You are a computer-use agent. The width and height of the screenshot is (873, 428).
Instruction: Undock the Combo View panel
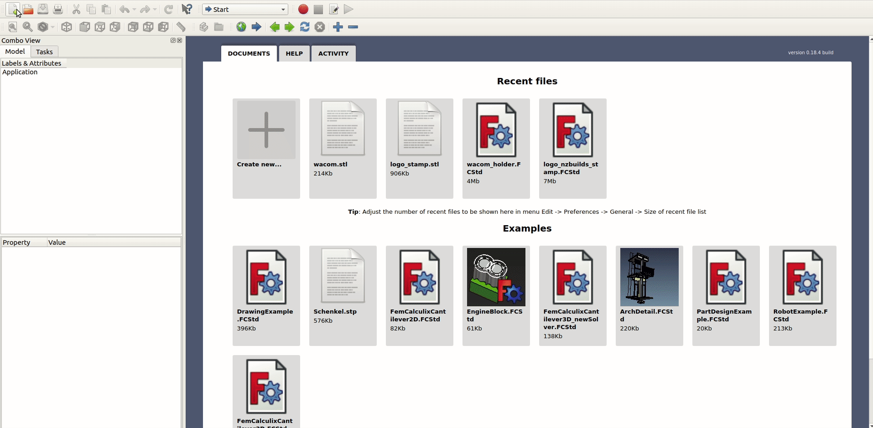173,41
